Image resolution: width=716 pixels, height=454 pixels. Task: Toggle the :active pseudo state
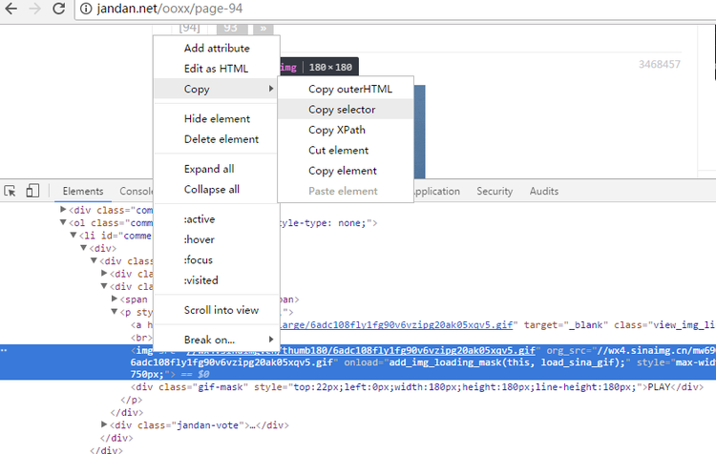coord(217,219)
